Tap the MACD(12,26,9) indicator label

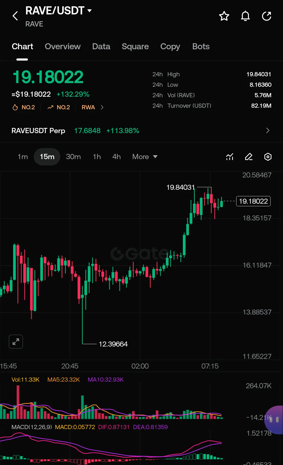32,427
